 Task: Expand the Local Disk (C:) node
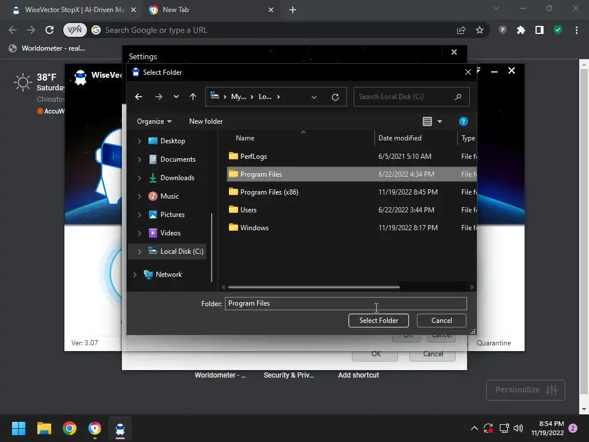coord(139,252)
